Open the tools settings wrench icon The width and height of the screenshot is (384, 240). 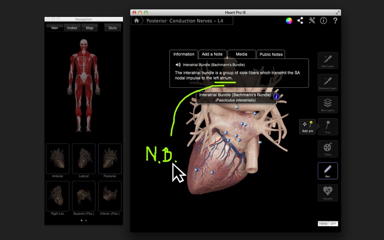[x=312, y=21]
